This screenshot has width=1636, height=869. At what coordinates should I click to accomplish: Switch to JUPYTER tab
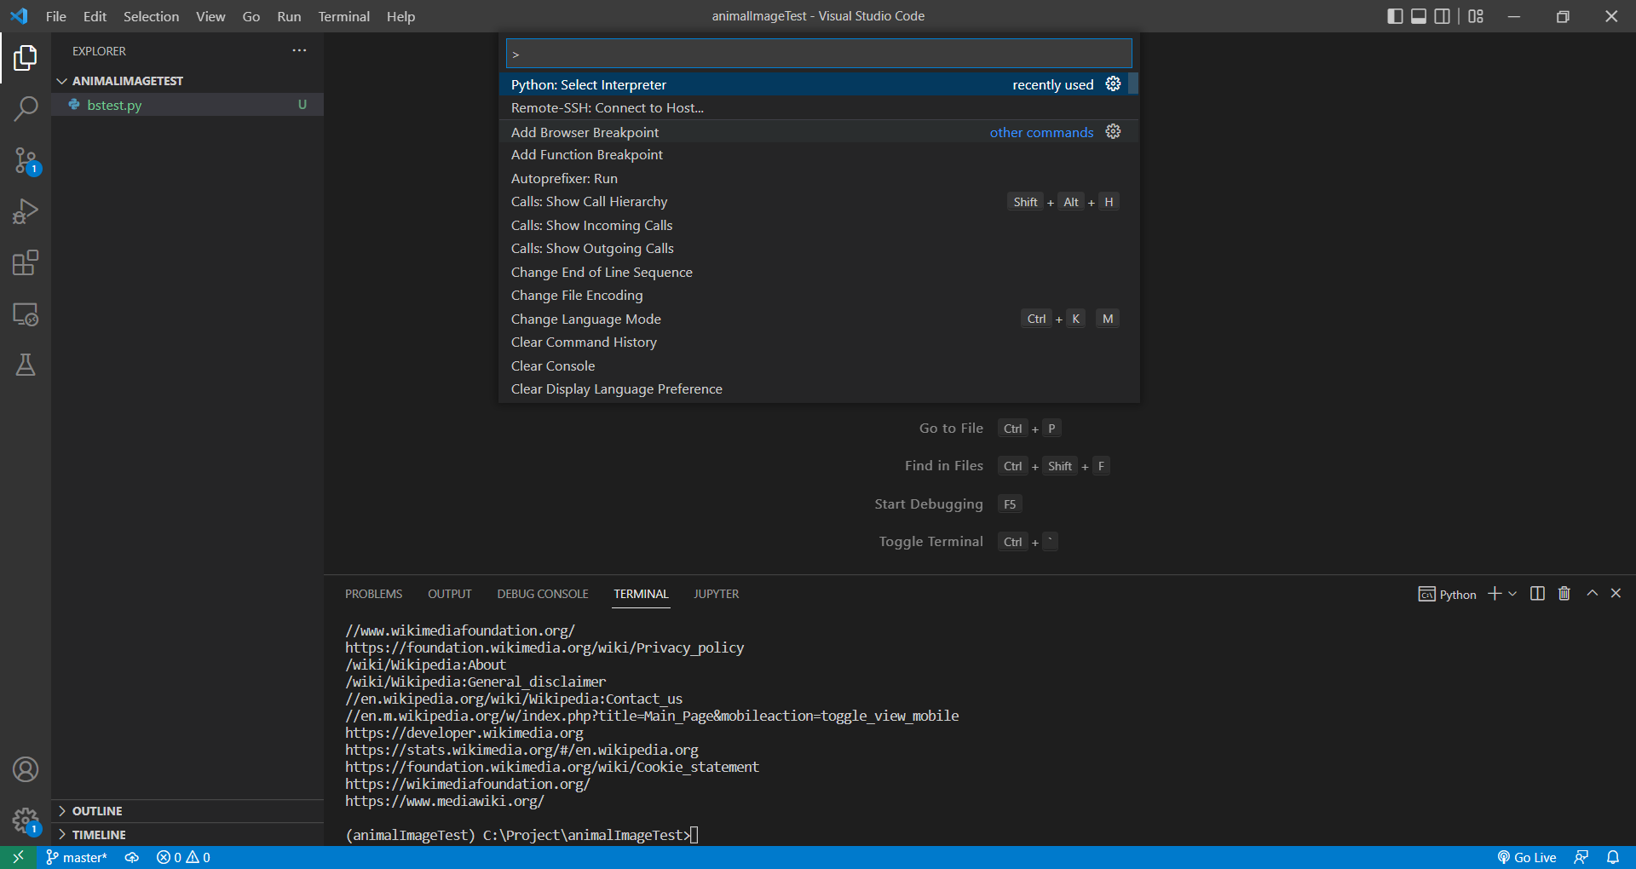pyautogui.click(x=716, y=594)
